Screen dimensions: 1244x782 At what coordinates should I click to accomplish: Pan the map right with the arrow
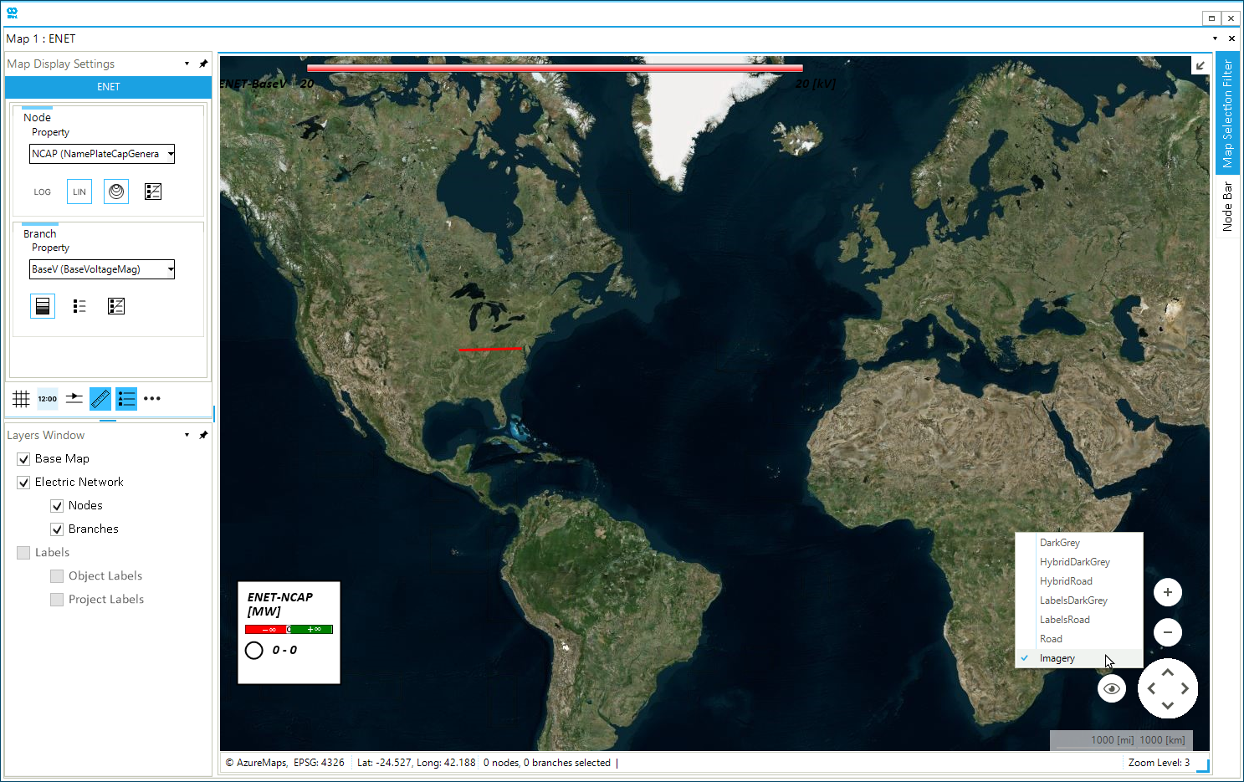1185,688
